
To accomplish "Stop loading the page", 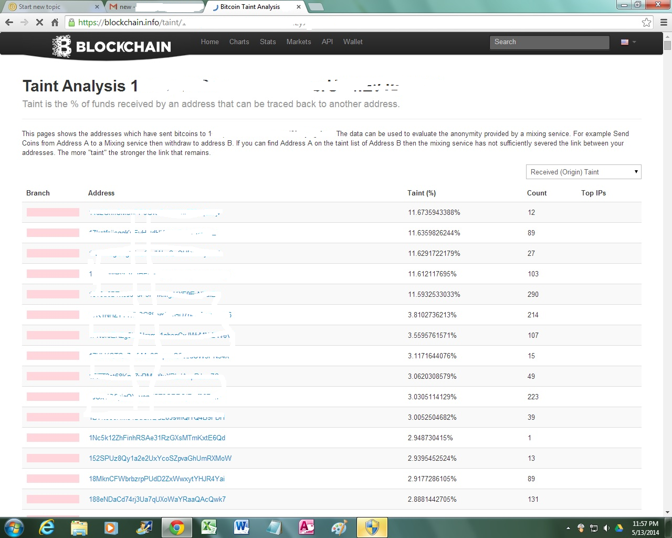I will click(x=39, y=22).
